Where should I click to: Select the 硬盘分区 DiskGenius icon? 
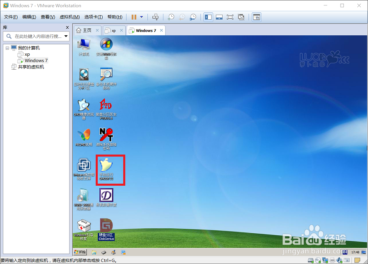point(106,230)
